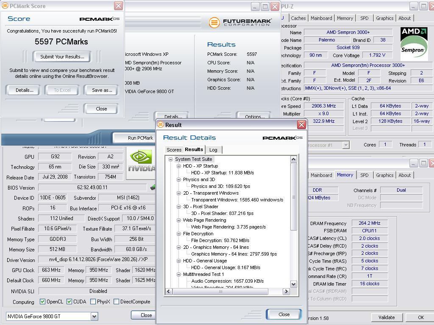This screenshot has height=325, width=434.
Task: Click the Result window title icon
Action: coord(161,125)
